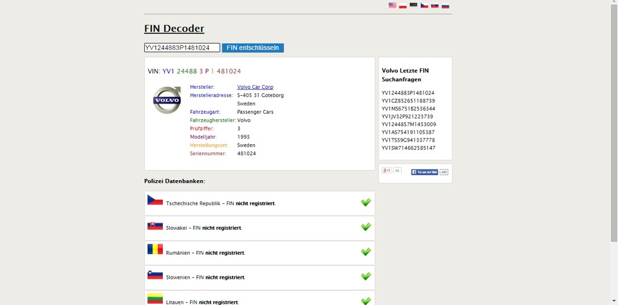
Task: Click 'Slowenien – FIN nicht registriert' text
Action: pos(206,277)
